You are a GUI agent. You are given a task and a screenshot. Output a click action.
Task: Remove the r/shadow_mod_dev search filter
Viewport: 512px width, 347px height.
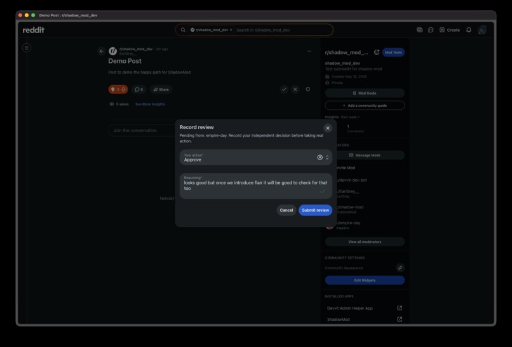[231, 30]
